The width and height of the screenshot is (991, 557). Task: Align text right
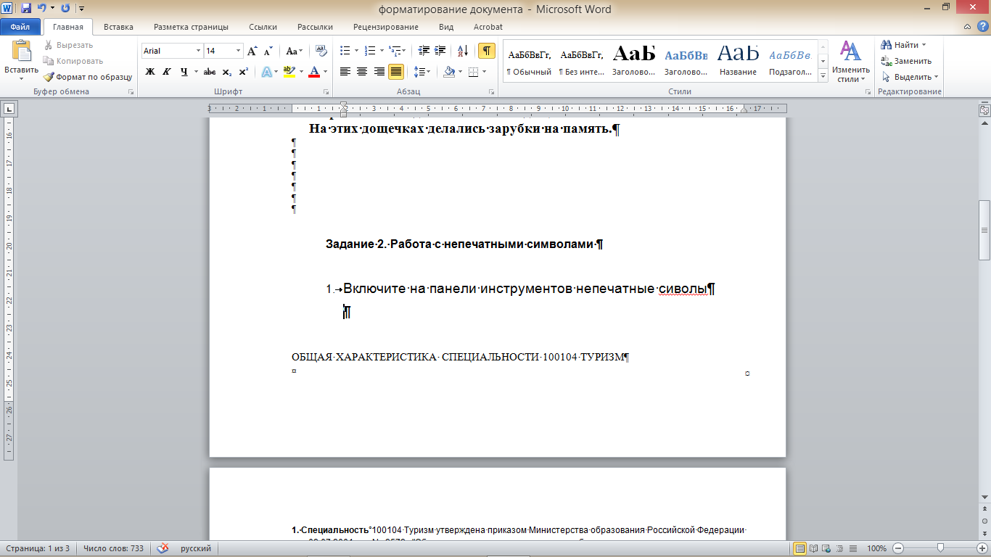[379, 72]
